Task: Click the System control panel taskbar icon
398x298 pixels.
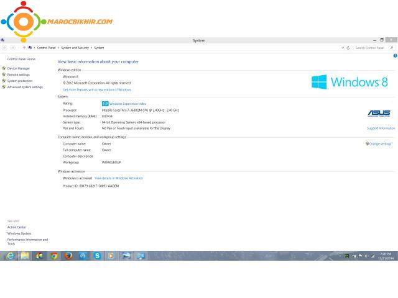Action: pos(141,256)
